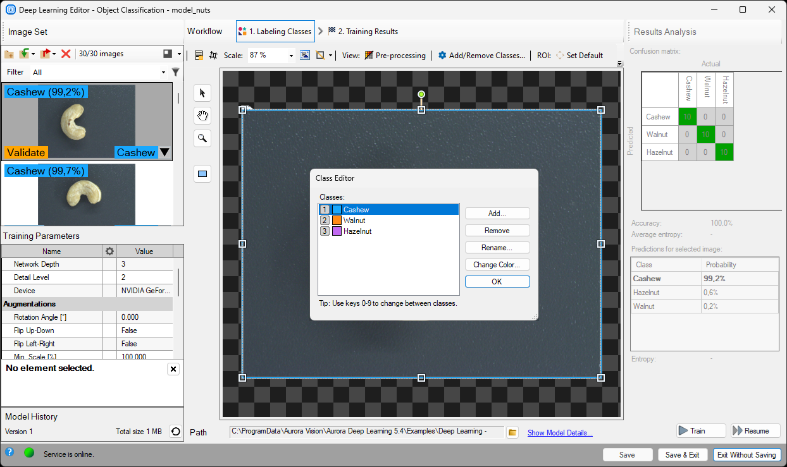Activate the magnifier zoom tool
The image size is (787, 467).
click(x=202, y=138)
